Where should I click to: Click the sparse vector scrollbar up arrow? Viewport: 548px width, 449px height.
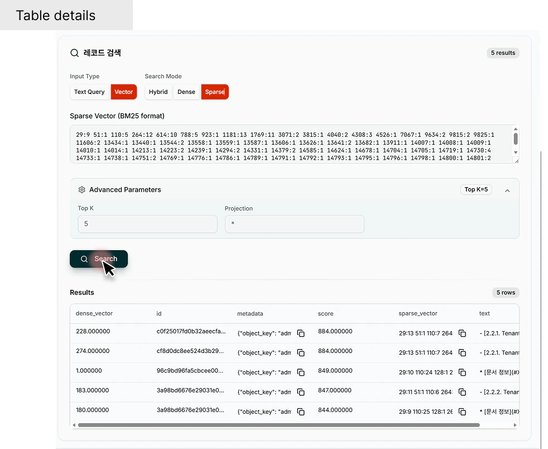[516, 129]
